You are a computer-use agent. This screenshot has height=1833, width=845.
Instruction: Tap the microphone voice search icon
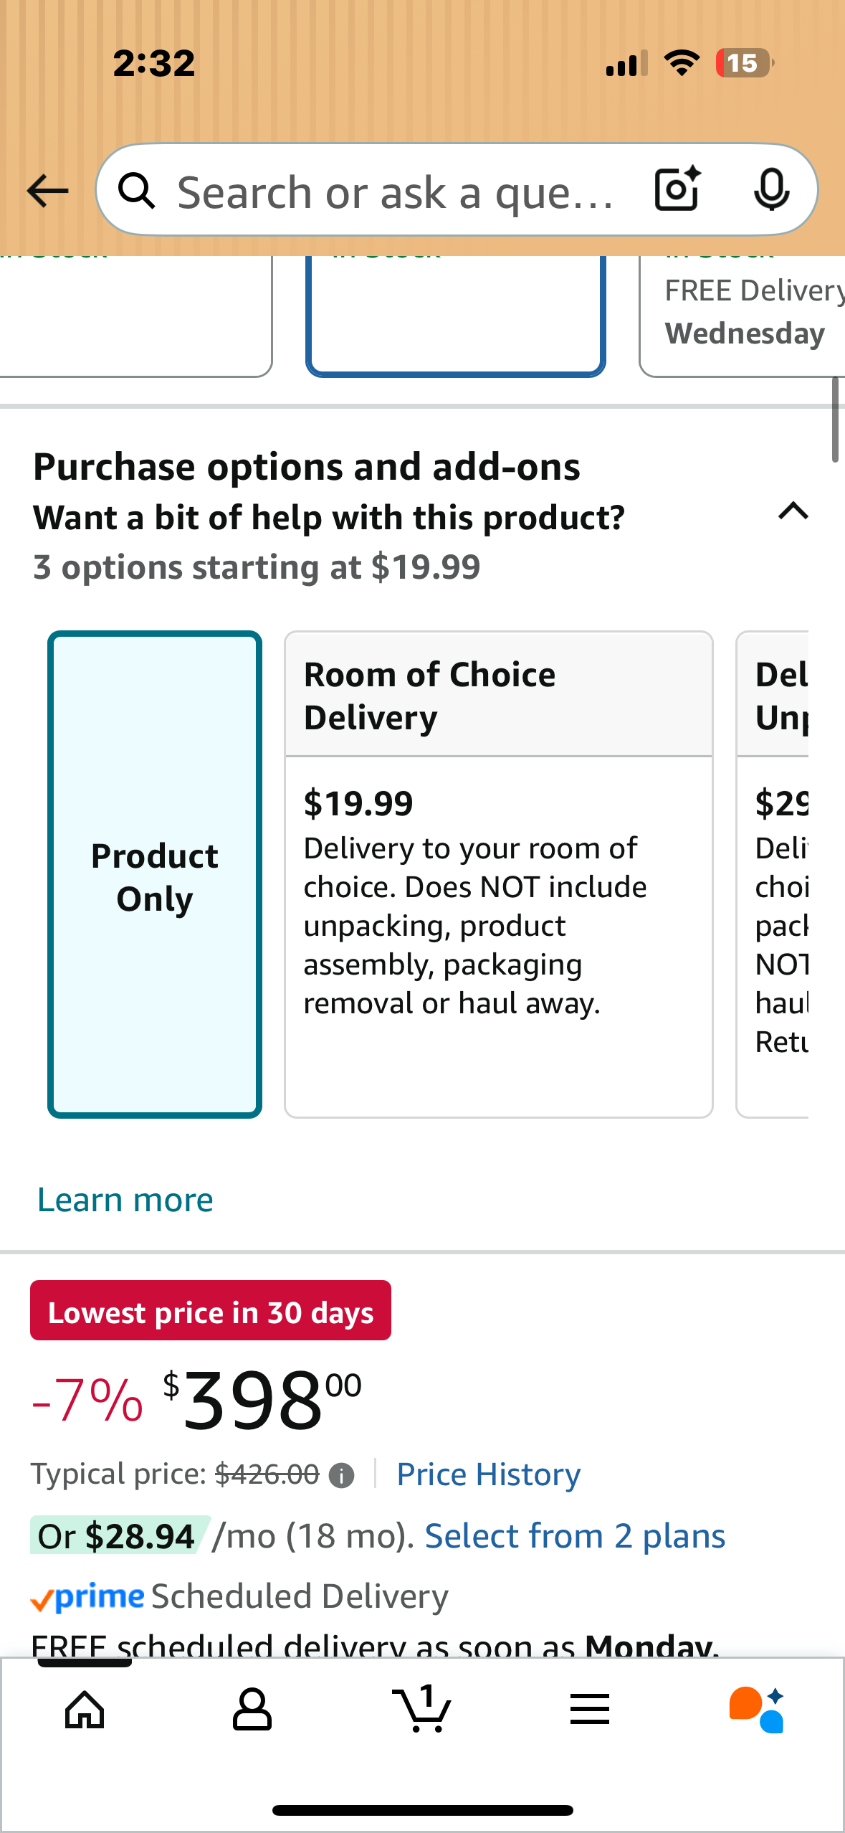[x=771, y=190]
